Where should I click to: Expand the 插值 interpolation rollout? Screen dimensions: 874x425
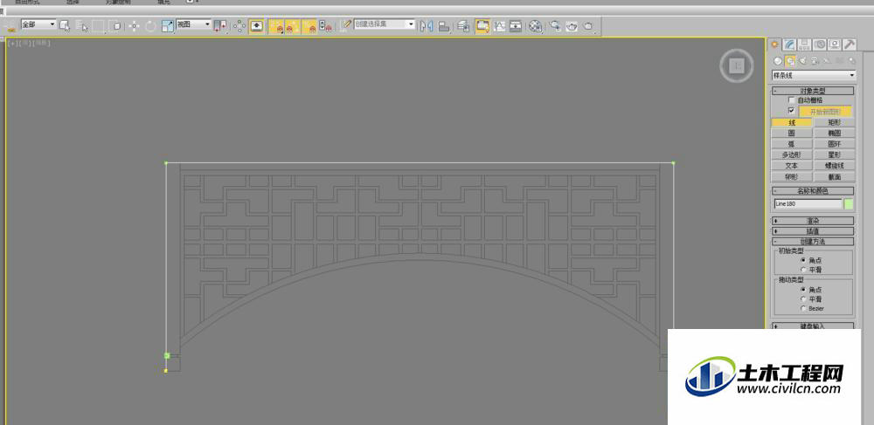tap(813, 231)
